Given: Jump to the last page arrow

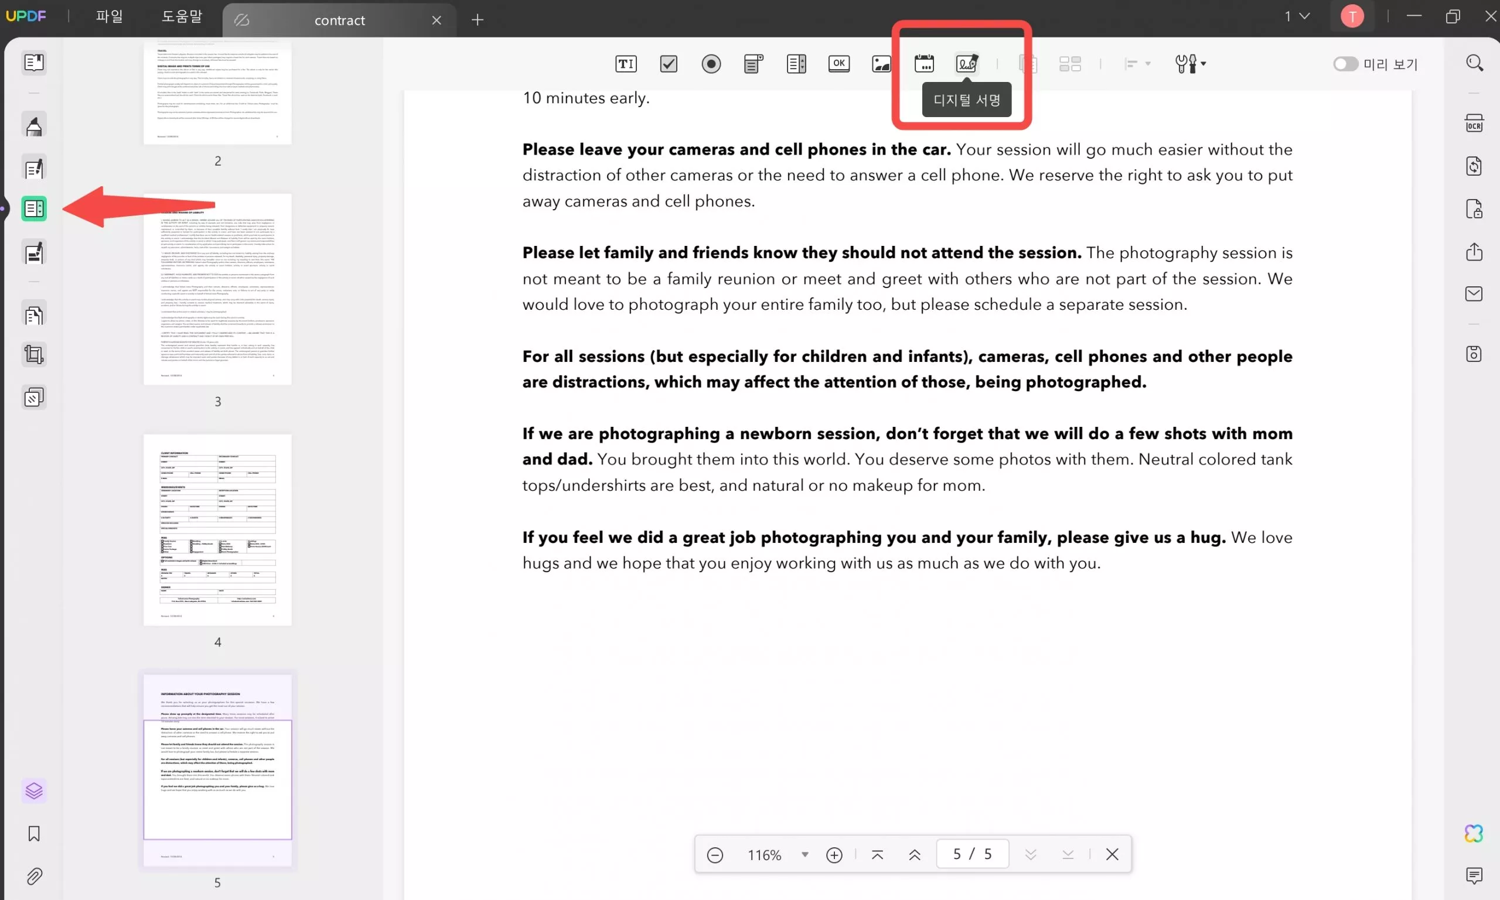Looking at the screenshot, I should point(1068,854).
